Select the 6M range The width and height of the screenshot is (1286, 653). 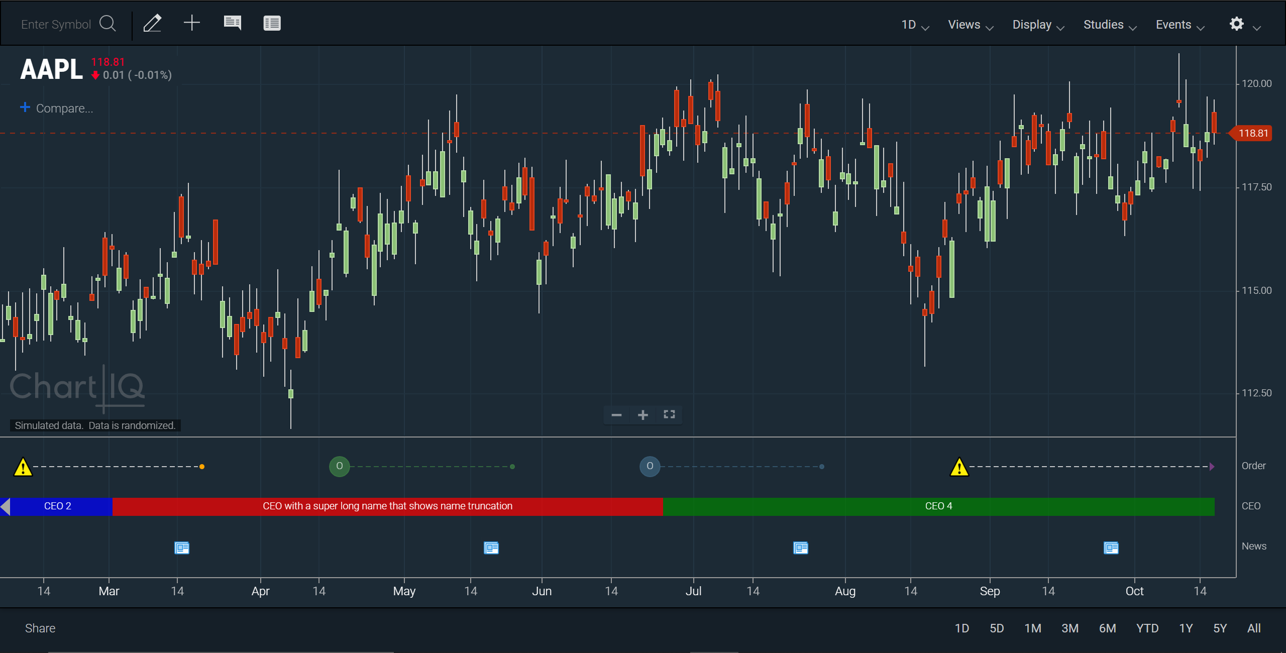tap(1107, 628)
